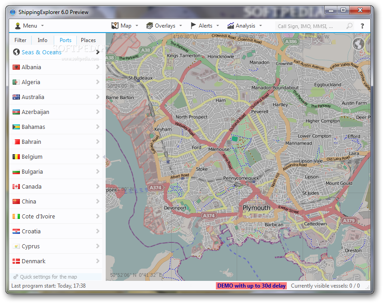Click the China flag icon

pos(16,202)
